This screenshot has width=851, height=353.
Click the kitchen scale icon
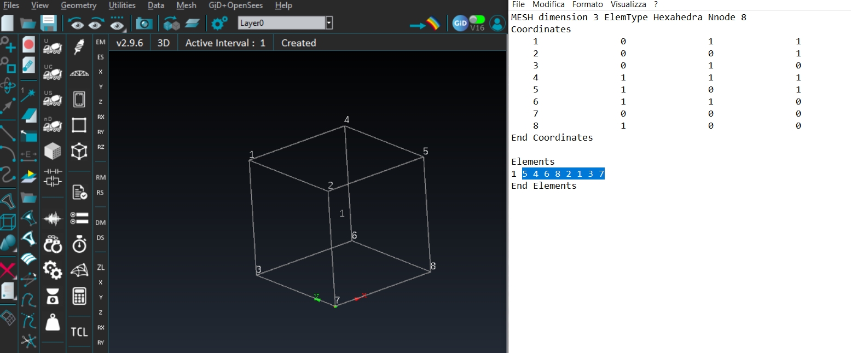[x=53, y=296]
